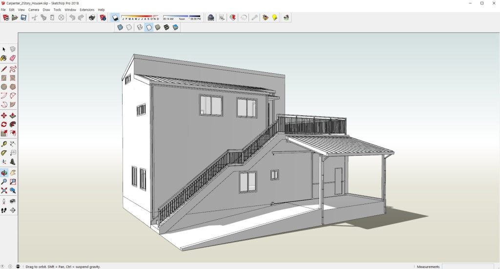Activate the Position Camera tool
Viewport: 500px width, 269px height.
4,202
